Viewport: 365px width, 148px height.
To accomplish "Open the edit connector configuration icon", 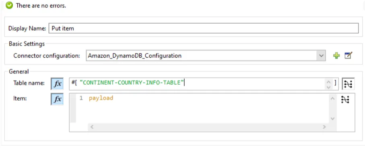I will click(x=348, y=55).
